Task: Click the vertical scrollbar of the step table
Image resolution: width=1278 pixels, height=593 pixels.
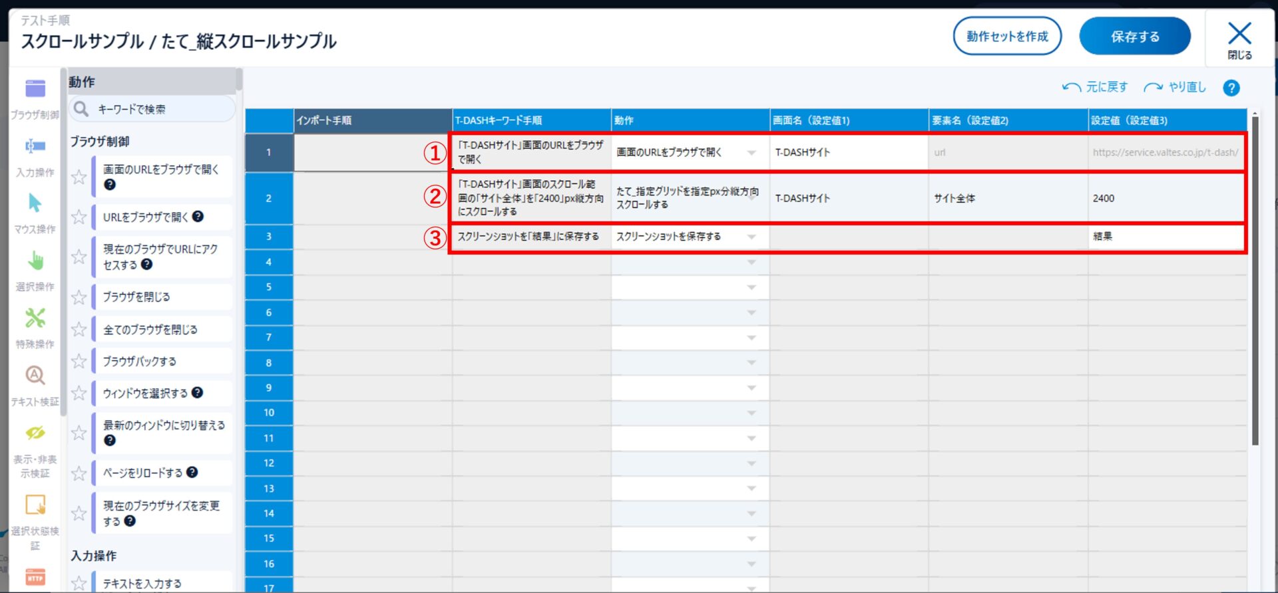Action: (x=1255, y=279)
